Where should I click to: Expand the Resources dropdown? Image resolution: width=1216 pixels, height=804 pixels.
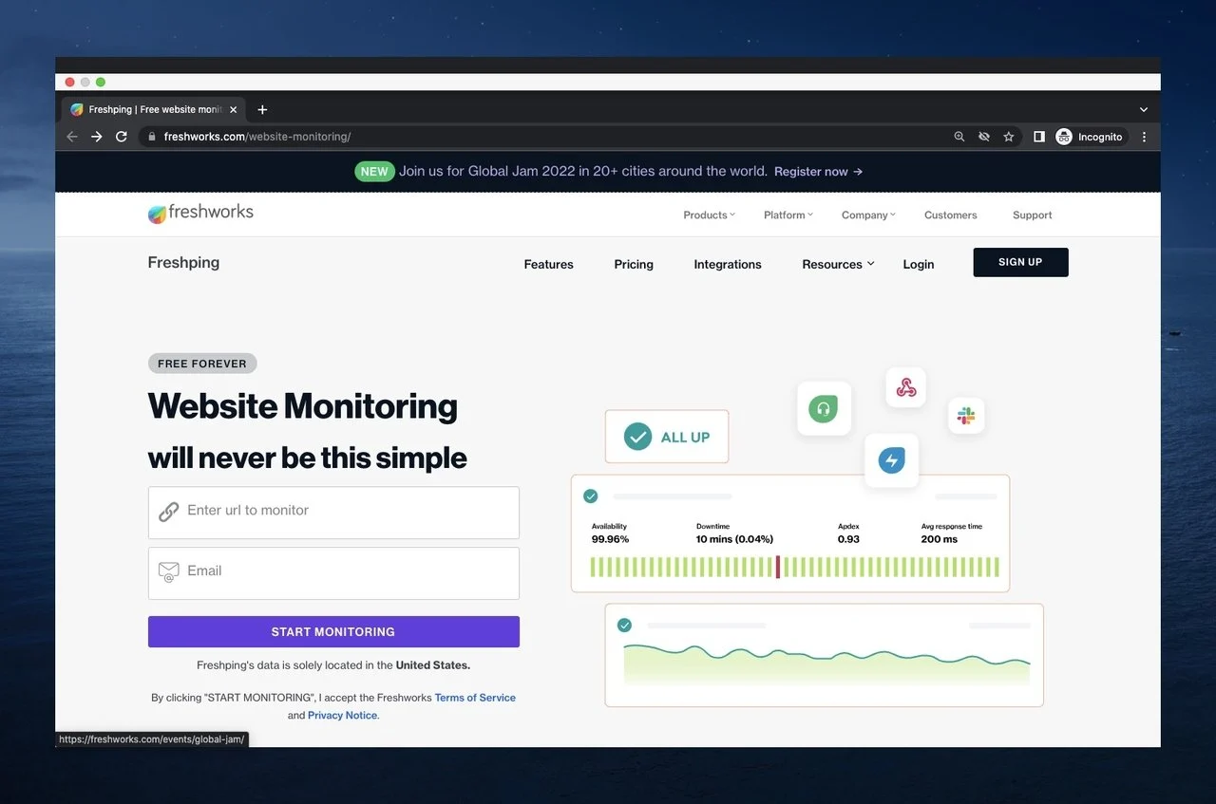coord(837,265)
